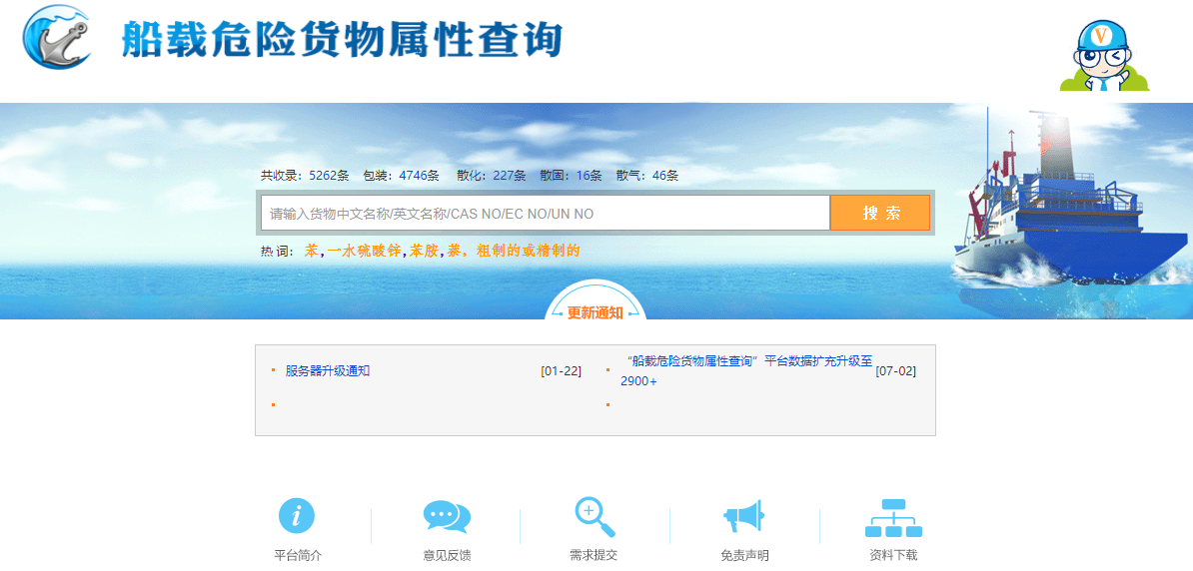Open 意见反馈 chat bubble icon

pyautogui.click(x=446, y=516)
